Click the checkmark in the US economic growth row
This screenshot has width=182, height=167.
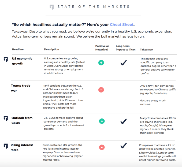123,63
